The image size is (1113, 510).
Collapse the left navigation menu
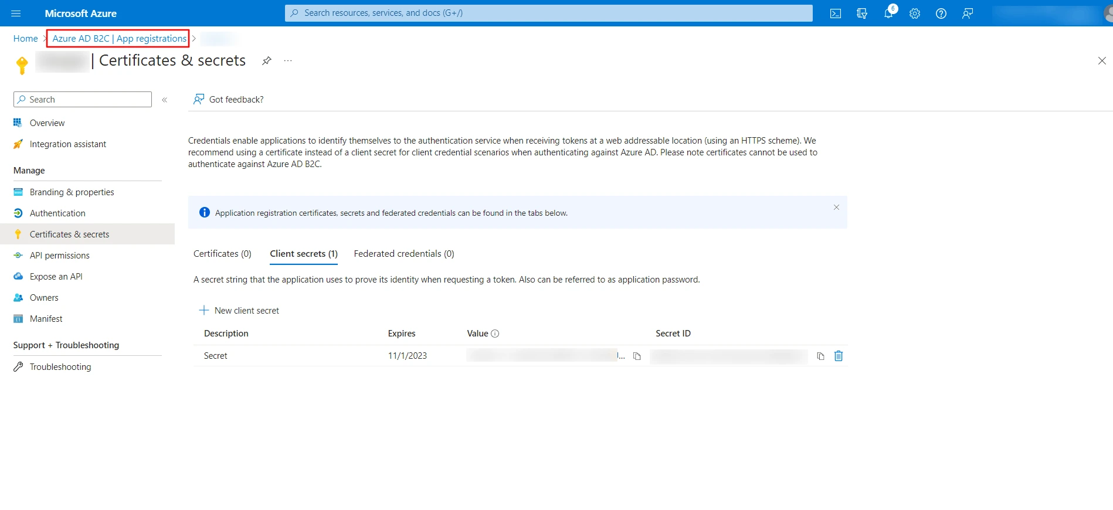[165, 100]
